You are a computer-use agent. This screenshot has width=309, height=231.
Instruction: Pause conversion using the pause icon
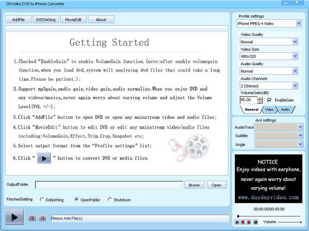click(32, 218)
